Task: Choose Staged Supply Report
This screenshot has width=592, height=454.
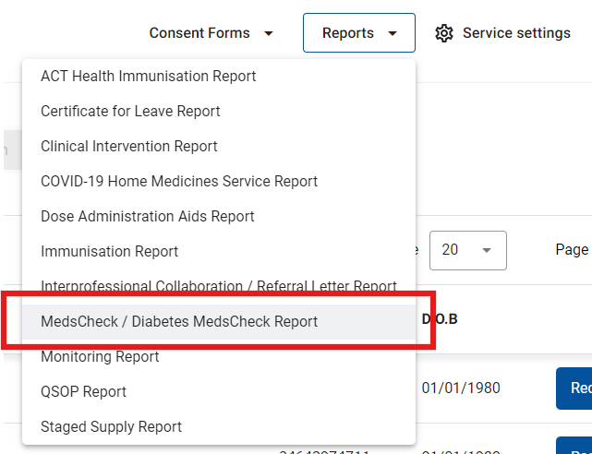Action: (219, 427)
